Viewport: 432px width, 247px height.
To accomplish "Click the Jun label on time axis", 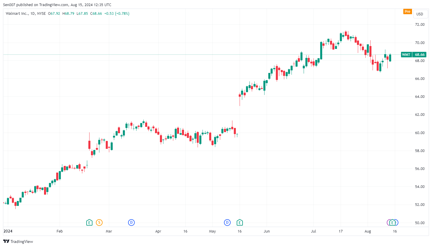I will (267, 231).
